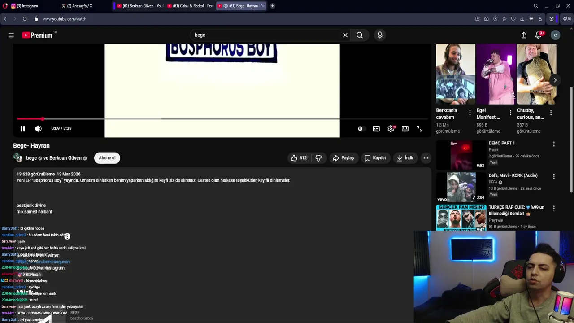Open YouTube notifications bell
Screen dimensions: 574x323
(539, 35)
